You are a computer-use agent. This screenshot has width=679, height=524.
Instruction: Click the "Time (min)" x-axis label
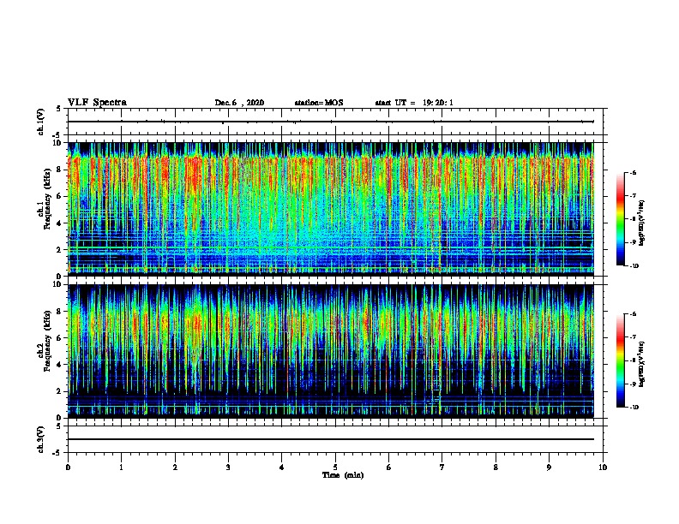point(343,475)
